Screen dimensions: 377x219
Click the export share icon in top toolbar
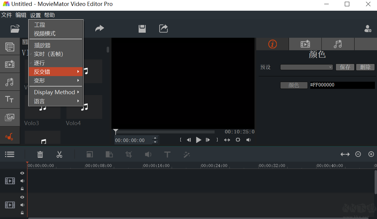point(163,29)
